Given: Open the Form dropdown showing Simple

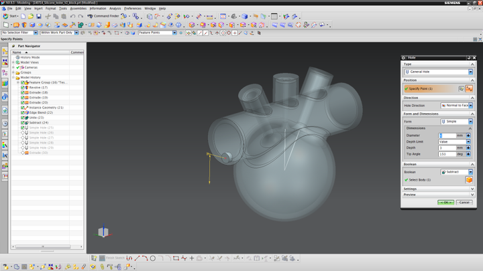Looking at the screenshot, I should point(457,122).
